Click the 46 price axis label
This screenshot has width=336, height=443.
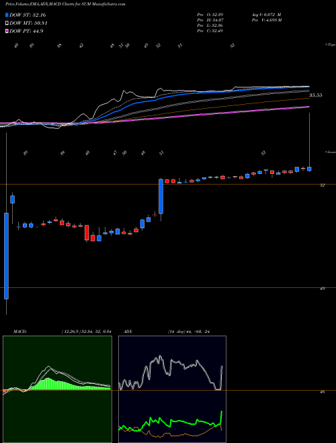[x=322, y=392]
